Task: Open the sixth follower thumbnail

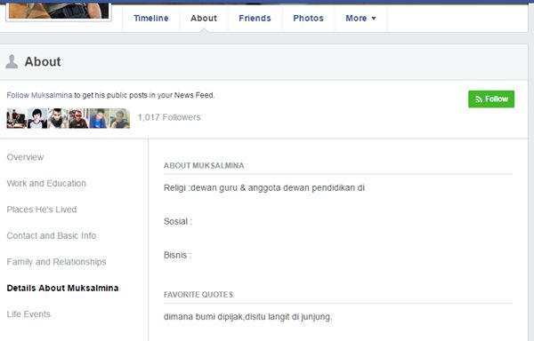Action: pyautogui.click(x=120, y=118)
